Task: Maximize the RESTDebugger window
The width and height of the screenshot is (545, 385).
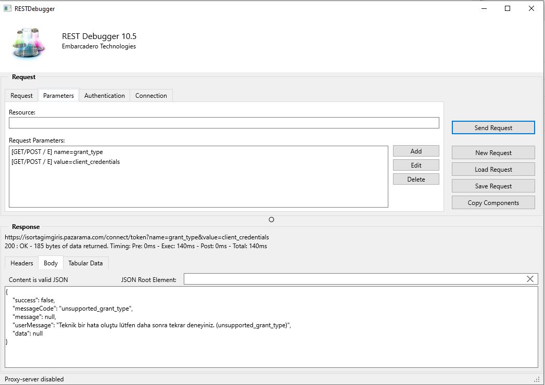Action: pos(508,8)
